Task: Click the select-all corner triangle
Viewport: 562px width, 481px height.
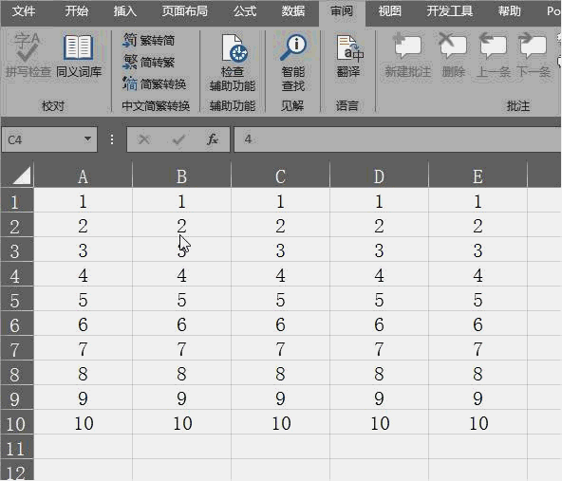Action: pyautogui.click(x=20, y=176)
